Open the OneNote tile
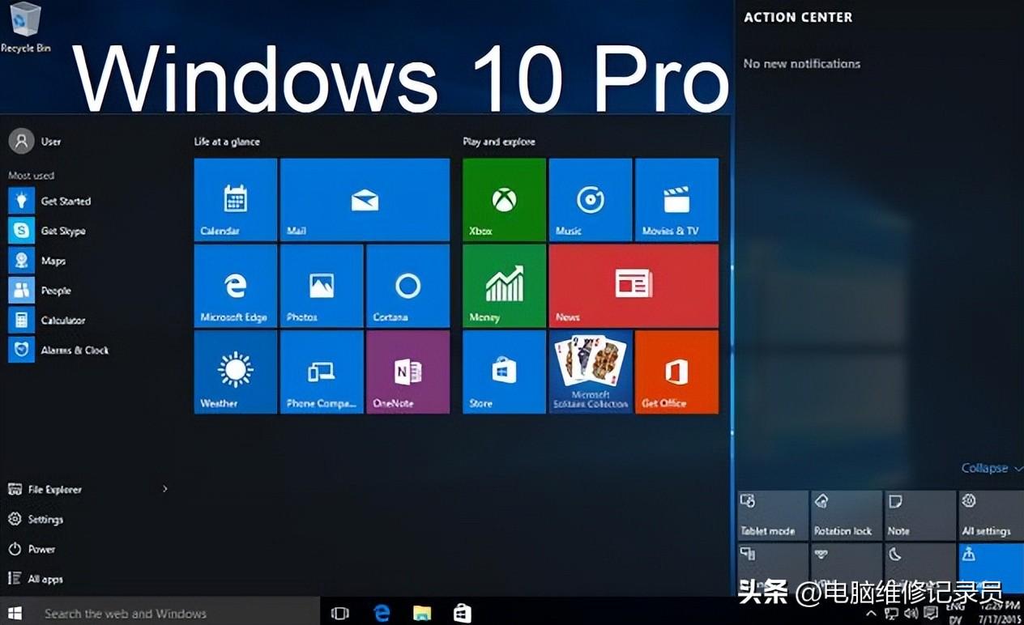The width and height of the screenshot is (1024, 625). click(407, 372)
